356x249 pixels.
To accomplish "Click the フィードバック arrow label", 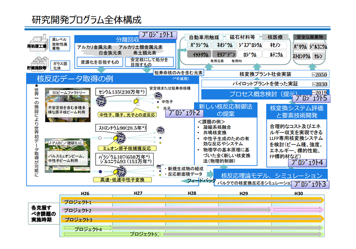I will coord(201,181).
